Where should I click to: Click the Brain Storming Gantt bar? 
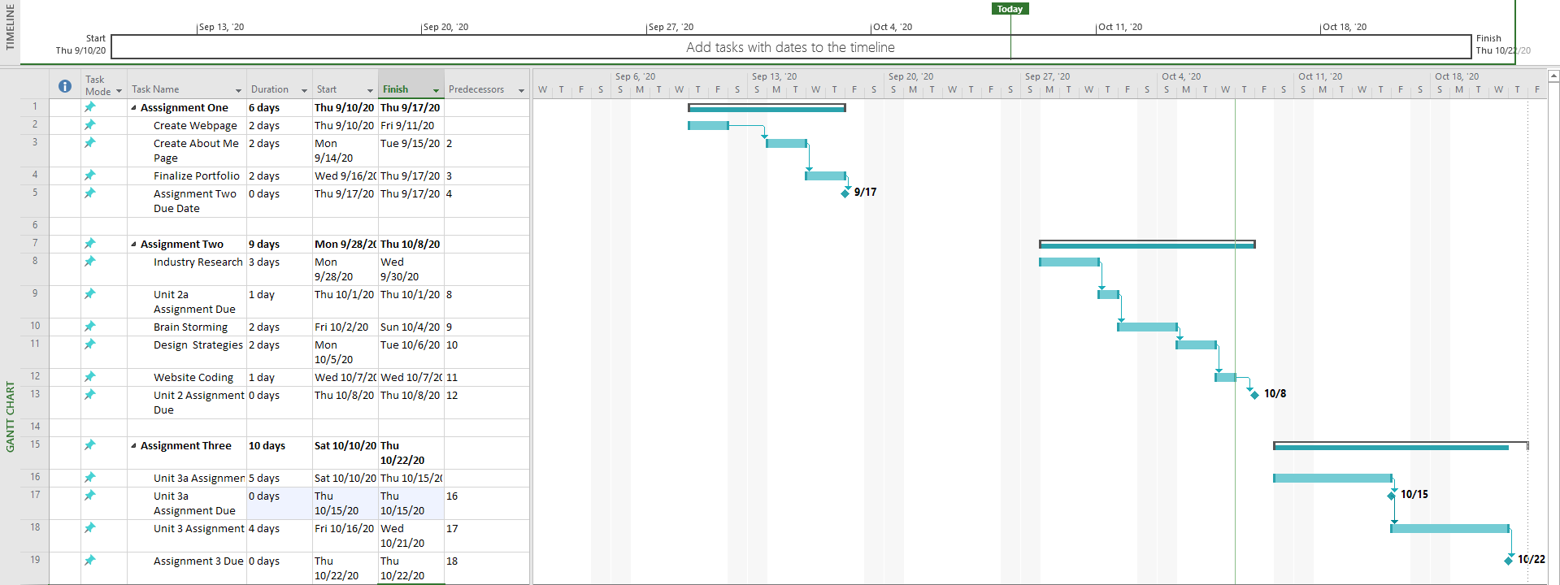(1147, 327)
